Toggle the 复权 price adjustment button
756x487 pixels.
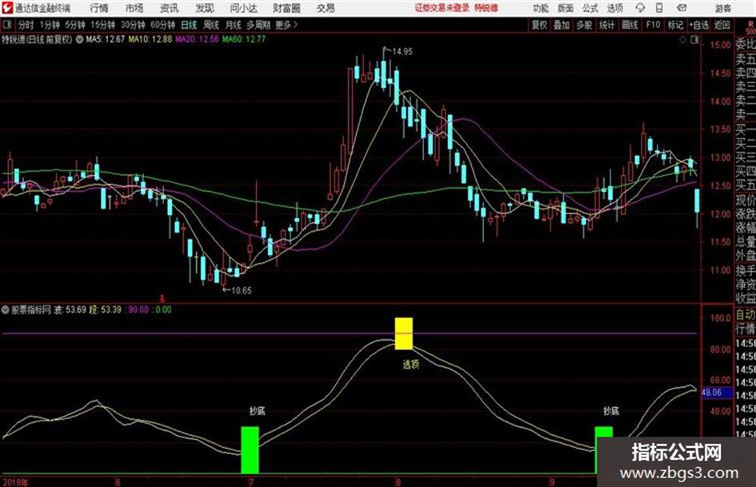[x=539, y=25]
